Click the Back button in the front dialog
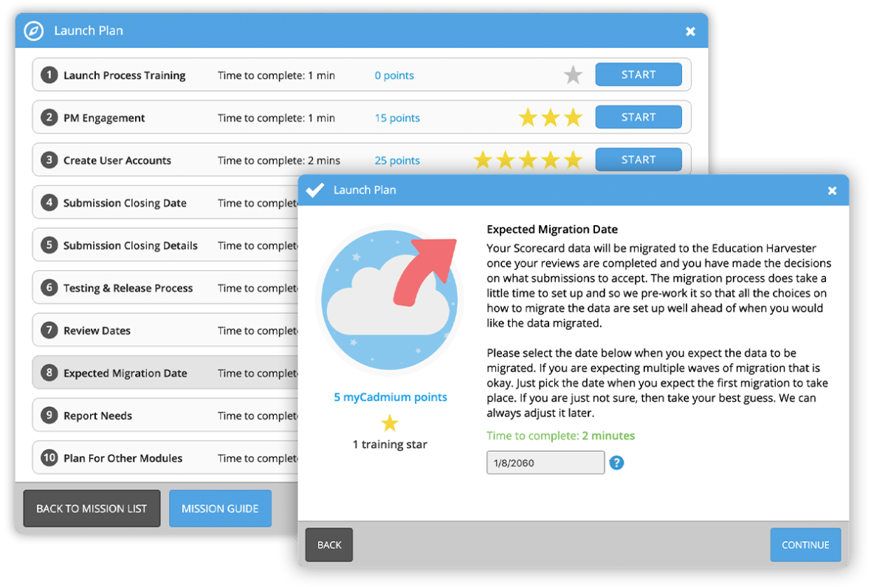Viewport: 871px width, 587px height. tap(329, 545)
